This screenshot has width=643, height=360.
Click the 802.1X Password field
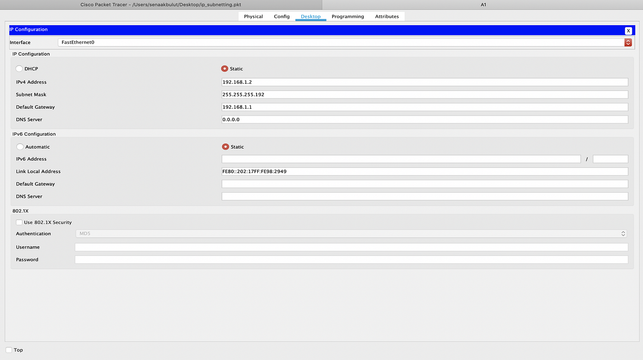click(x=351, y=260)
